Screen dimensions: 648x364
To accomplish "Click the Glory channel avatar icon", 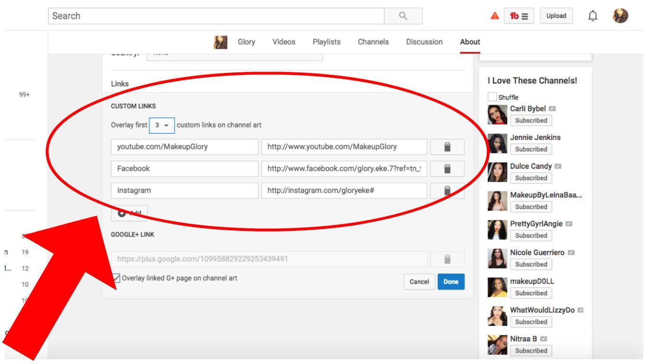I will click(222, 42).
